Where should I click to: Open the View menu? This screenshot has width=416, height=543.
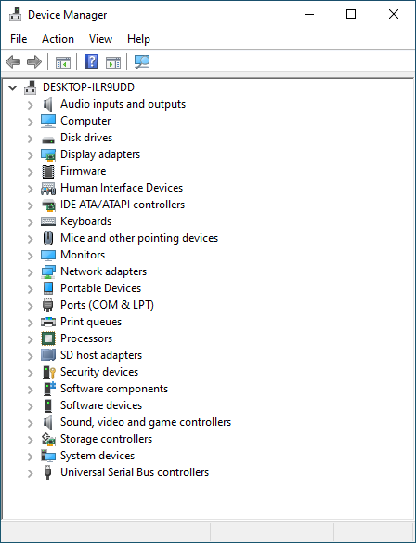tap(100, 39)
